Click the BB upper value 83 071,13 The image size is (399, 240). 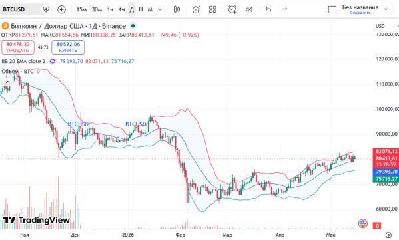[97, 61]
